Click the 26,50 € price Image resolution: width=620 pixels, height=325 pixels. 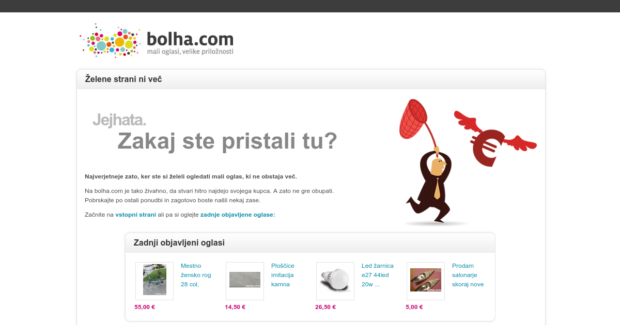[x=326, y=307]
